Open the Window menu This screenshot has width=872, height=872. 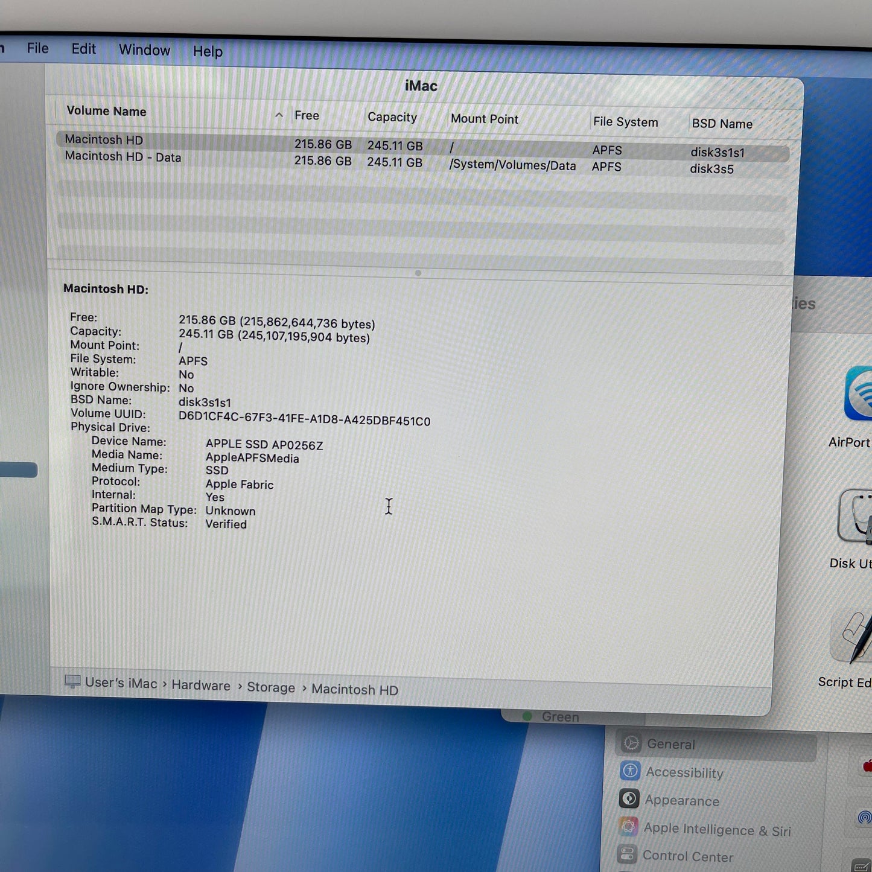[144, 50]
